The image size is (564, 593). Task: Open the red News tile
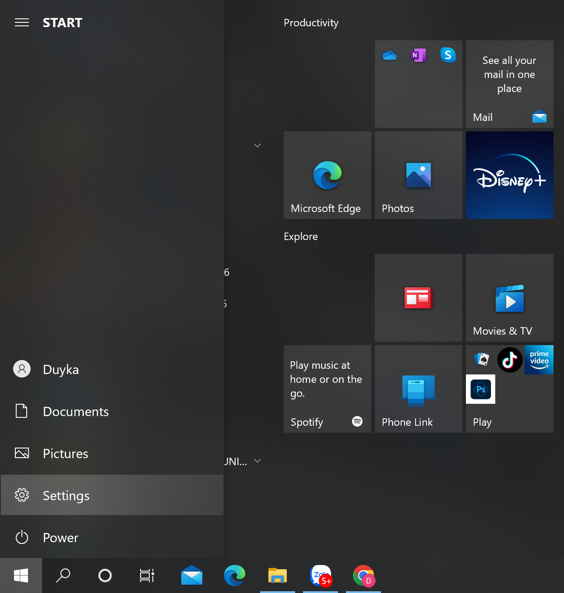pos(419,298)
